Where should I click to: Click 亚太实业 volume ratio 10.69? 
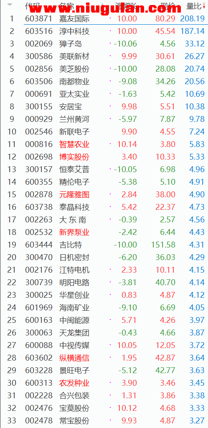click(195, 94)
